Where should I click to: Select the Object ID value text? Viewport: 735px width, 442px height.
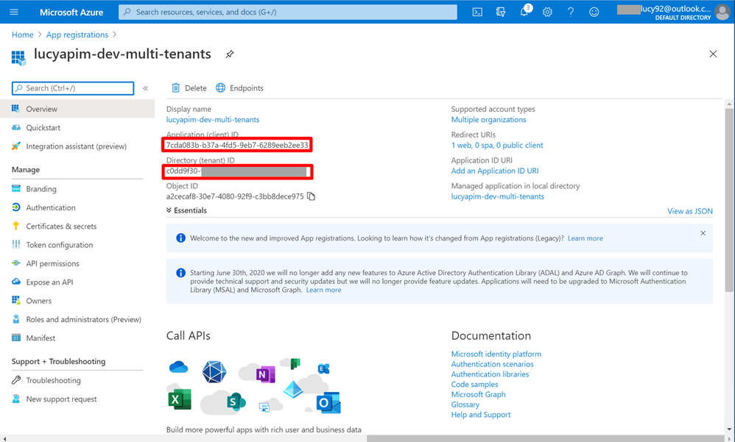(x=235, y=196)
